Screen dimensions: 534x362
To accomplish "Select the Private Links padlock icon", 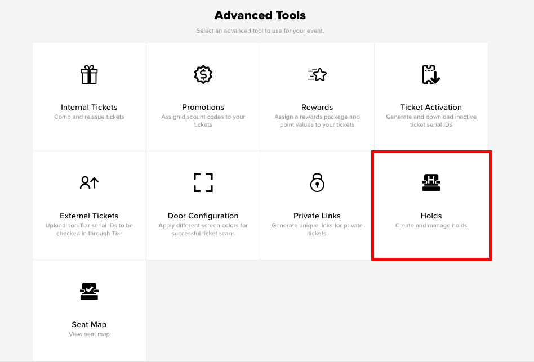I will point(317,183).
